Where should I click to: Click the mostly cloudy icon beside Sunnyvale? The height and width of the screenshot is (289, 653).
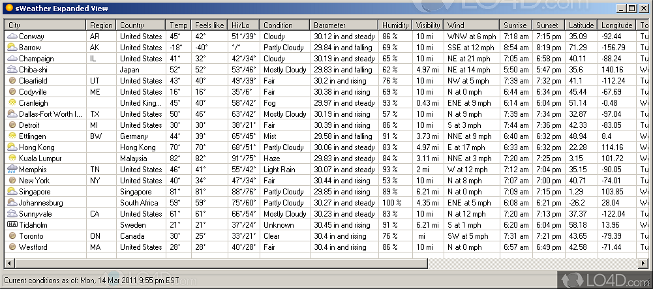pyautogui.click(x=12, y=213)
